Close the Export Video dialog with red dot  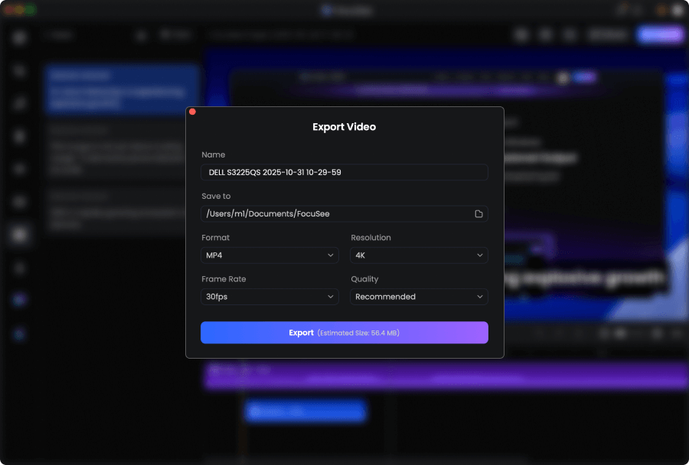pos(192,112)
